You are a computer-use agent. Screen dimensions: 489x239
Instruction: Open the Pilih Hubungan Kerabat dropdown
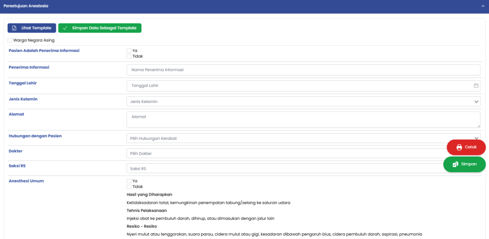[x=287, y=138]
